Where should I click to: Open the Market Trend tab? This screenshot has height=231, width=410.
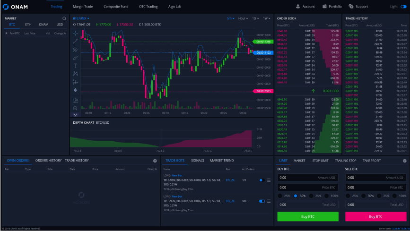click(x=221, y=161)
